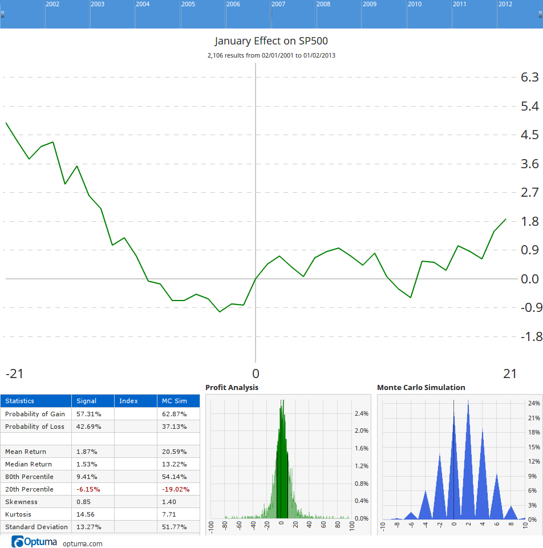Click the chart title January Effect on SP500
The height and width of the screenshot is (548, 543).
tap(271, 41)
